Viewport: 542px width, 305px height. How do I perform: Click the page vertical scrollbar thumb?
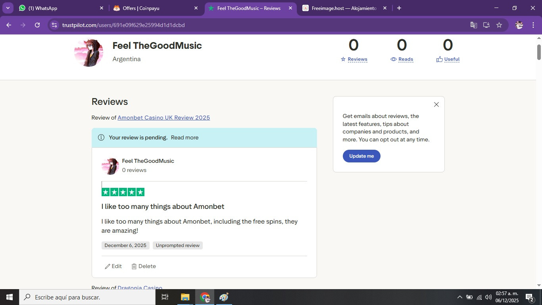tap(539, 52)
